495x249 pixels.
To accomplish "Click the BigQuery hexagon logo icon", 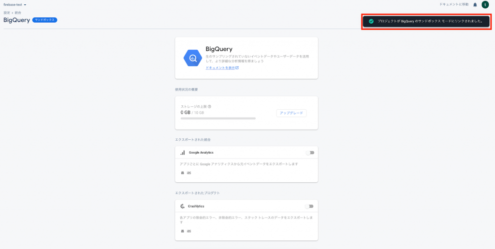I will coord(193,58).
